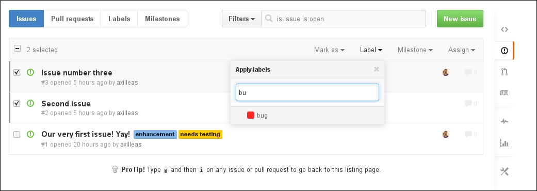Open the Pulse icon in the sidebar
This screenshot has width=537, height=191.
click(504, 121)
